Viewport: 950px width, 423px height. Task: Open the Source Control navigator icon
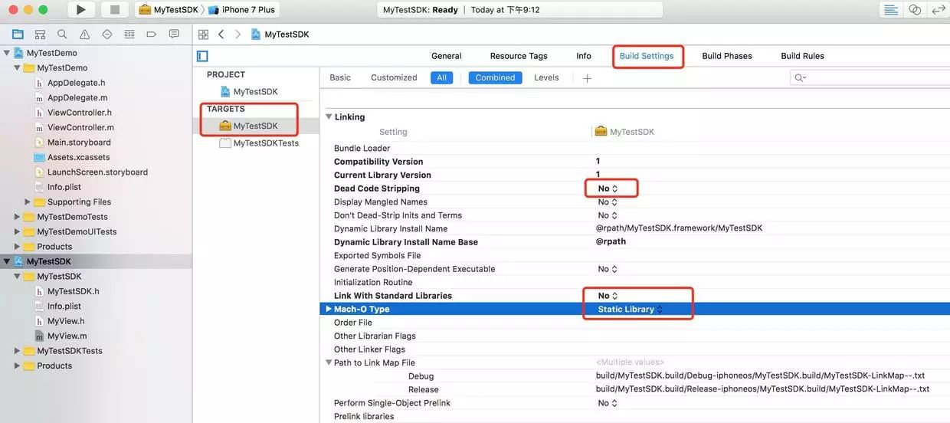pos(41,34)
